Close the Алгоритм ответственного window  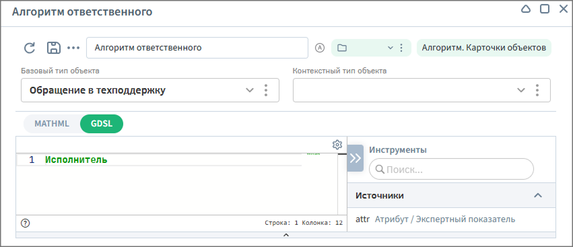564,9
